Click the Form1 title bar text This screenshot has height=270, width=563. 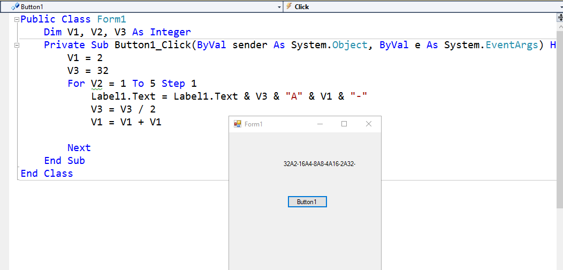point(254,124)
